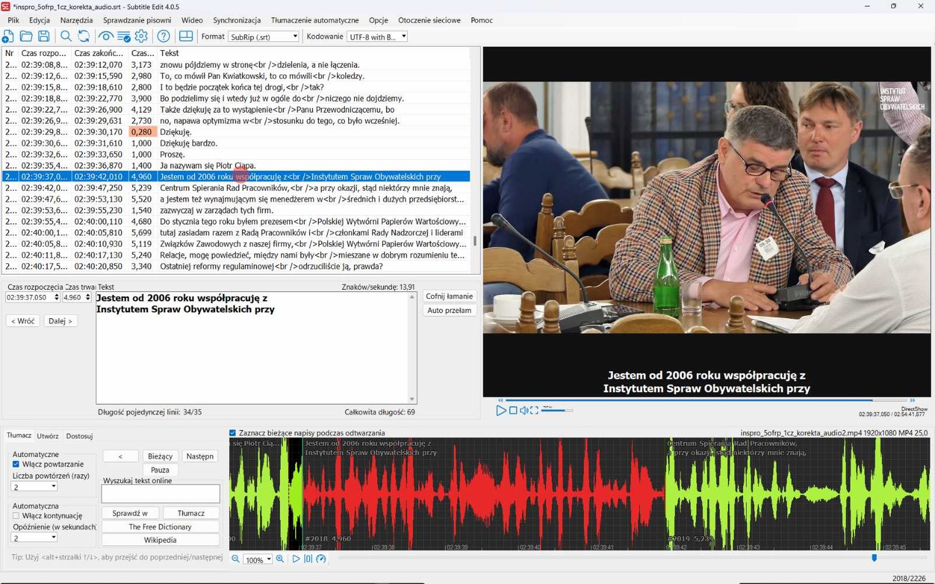Click the Replace circular-arrows icon
Image resolution: width=935 pixels, height=584 pixels.
(x=84, y=36)
